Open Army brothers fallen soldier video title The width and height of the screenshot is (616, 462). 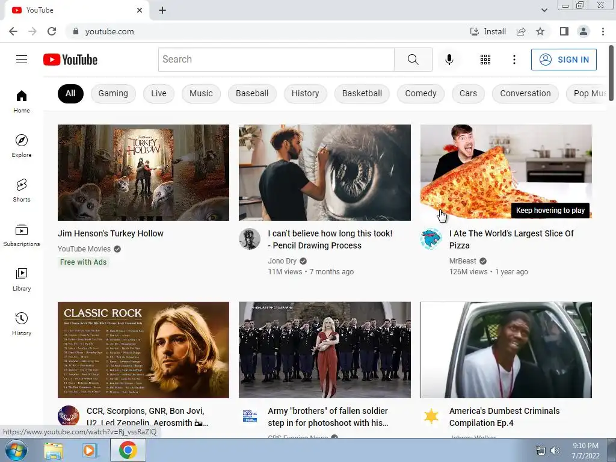pos(328,417)
